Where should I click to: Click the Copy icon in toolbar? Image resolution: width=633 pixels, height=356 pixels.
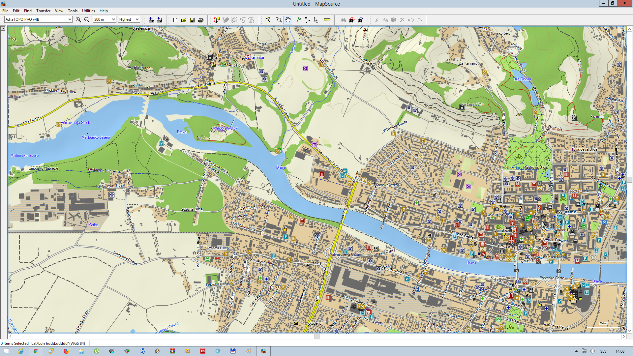(385, 20)
